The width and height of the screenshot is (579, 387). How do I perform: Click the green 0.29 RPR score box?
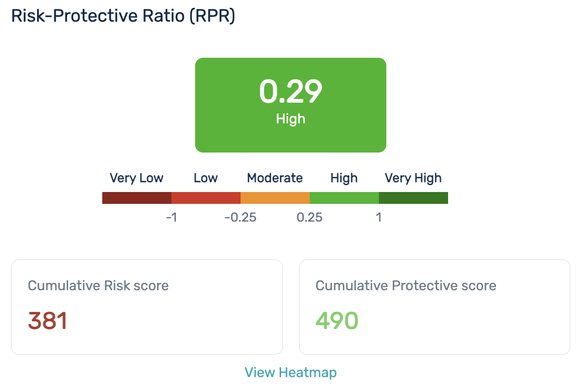tap(290, 105)
